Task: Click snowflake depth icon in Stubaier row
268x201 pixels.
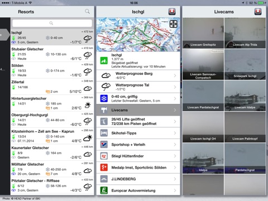Action: [47, 54]
